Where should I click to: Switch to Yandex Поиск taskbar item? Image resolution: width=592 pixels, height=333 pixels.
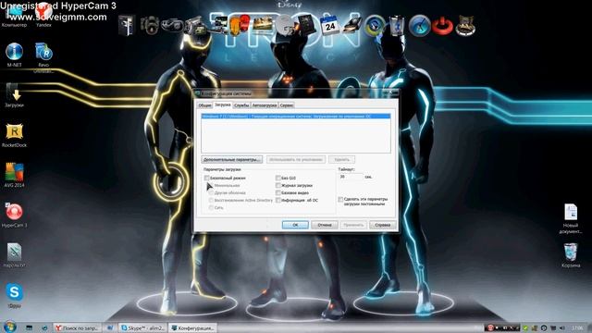pyautogui.click(x=78, y=328)
